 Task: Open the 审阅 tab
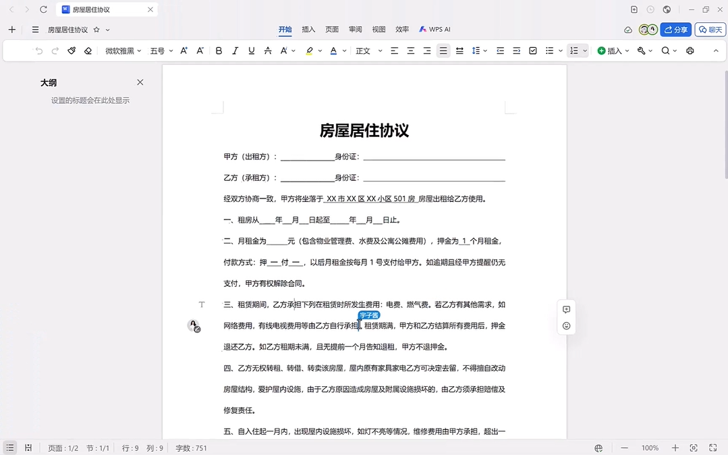pyautogui.click(x=355, y=30)
